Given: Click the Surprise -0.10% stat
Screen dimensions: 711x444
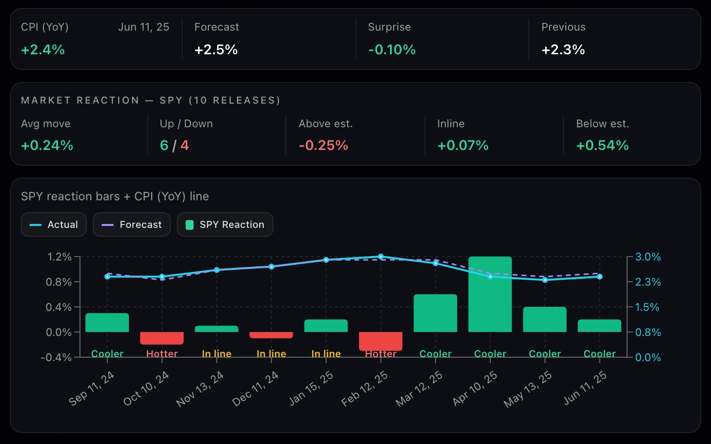Looking at the screenshot, I should [x=392, y=49].
